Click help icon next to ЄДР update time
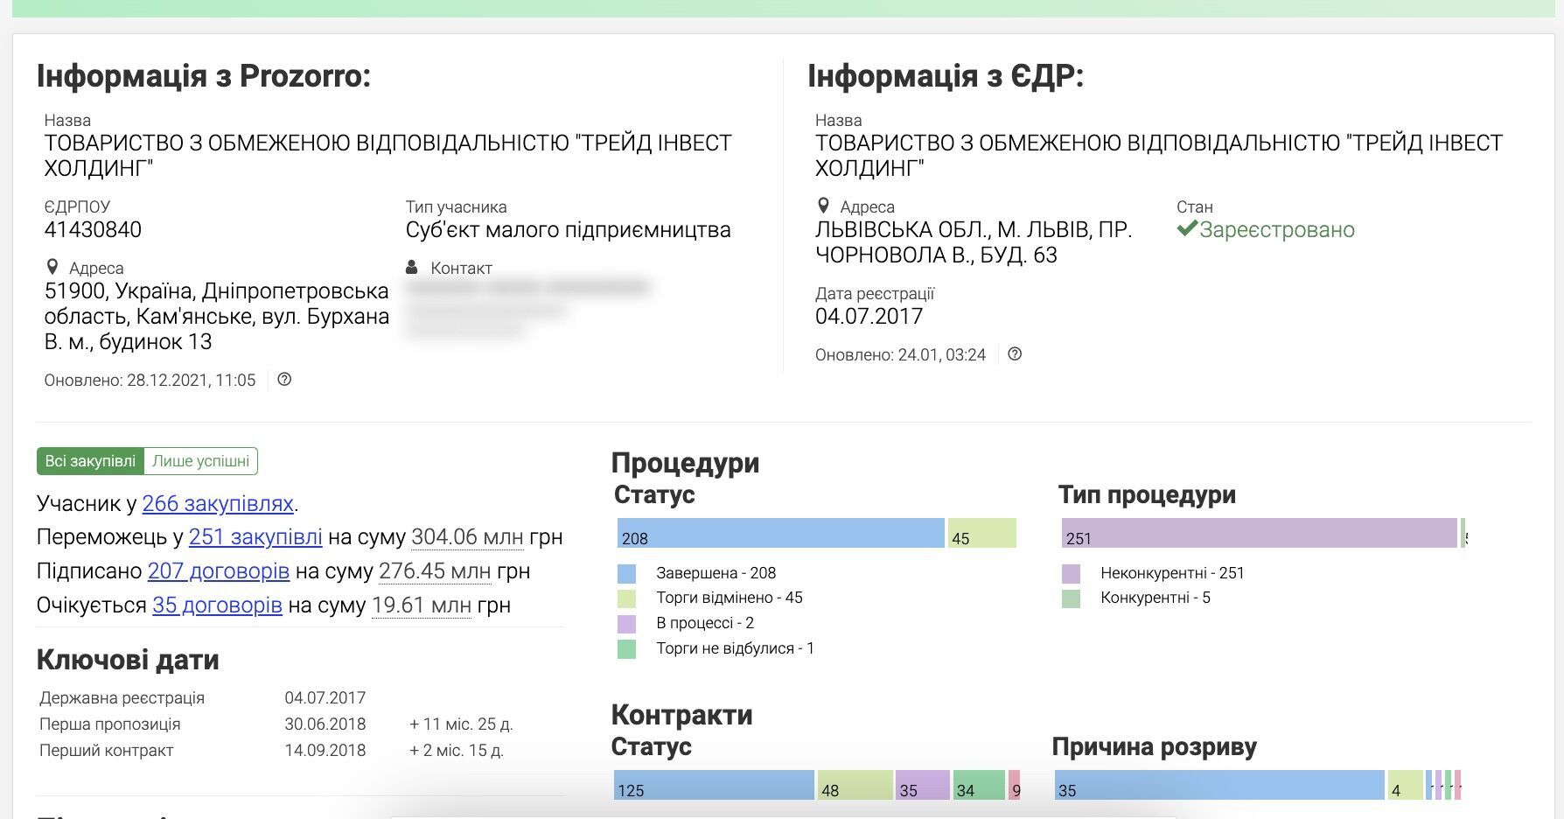This screenshot has height=819, width=1564. [1015, 354]
